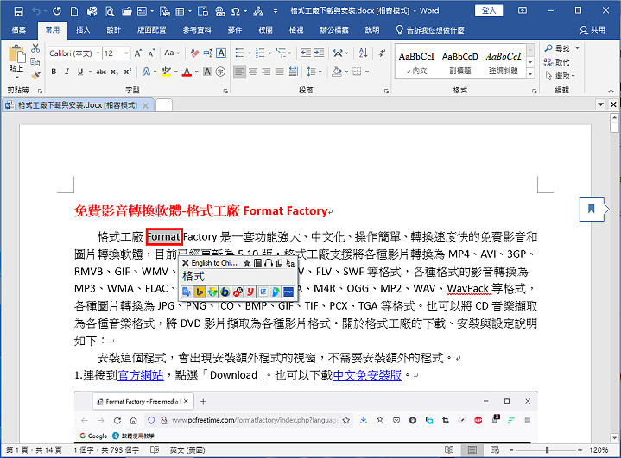The height and width of the screenshot is (458, 621).
Task: Click the increase indent icon
Action: tap(320, 53)
